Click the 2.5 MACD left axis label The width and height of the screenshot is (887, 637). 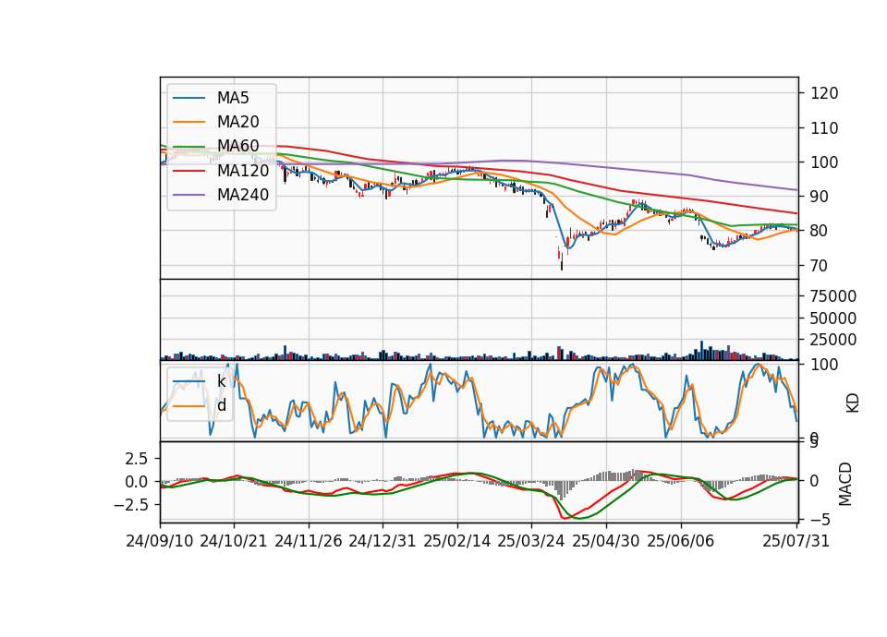137,459
